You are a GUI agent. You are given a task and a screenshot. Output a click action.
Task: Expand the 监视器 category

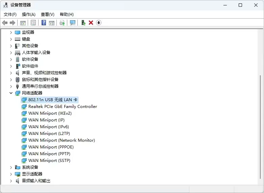[11, 32]
